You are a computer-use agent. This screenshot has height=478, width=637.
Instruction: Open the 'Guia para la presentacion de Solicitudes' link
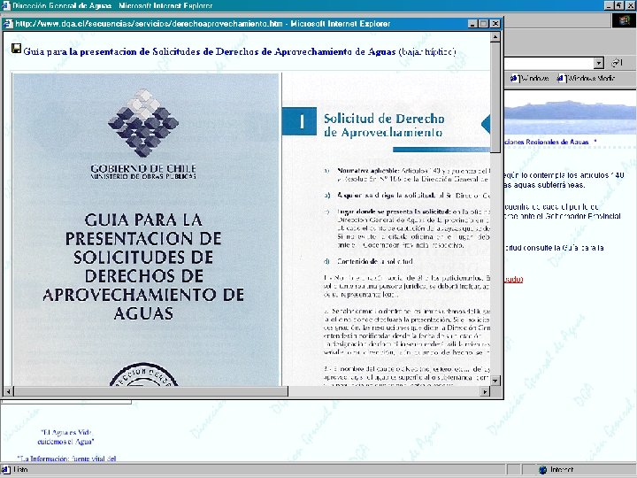click(209, 51)
